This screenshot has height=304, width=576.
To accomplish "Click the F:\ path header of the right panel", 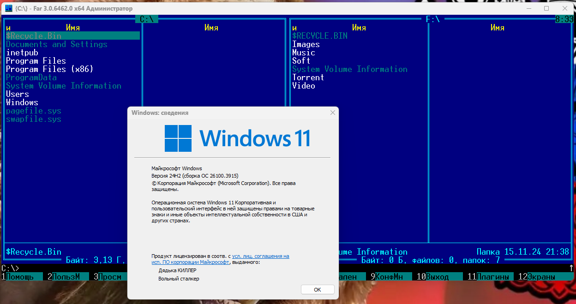I will pyautogui.click(x=433, y=19).
